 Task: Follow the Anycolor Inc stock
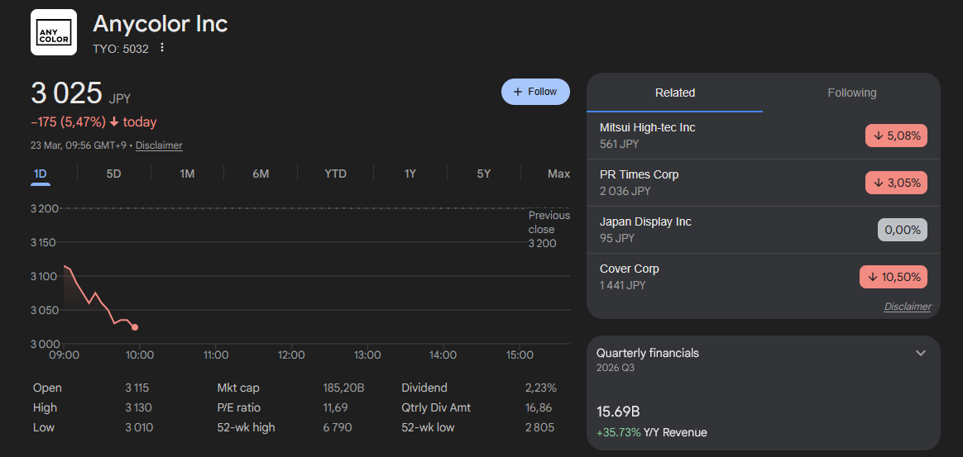tap(535, 92)
